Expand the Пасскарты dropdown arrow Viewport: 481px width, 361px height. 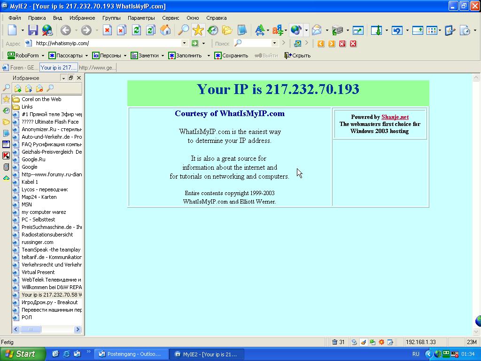86,55
